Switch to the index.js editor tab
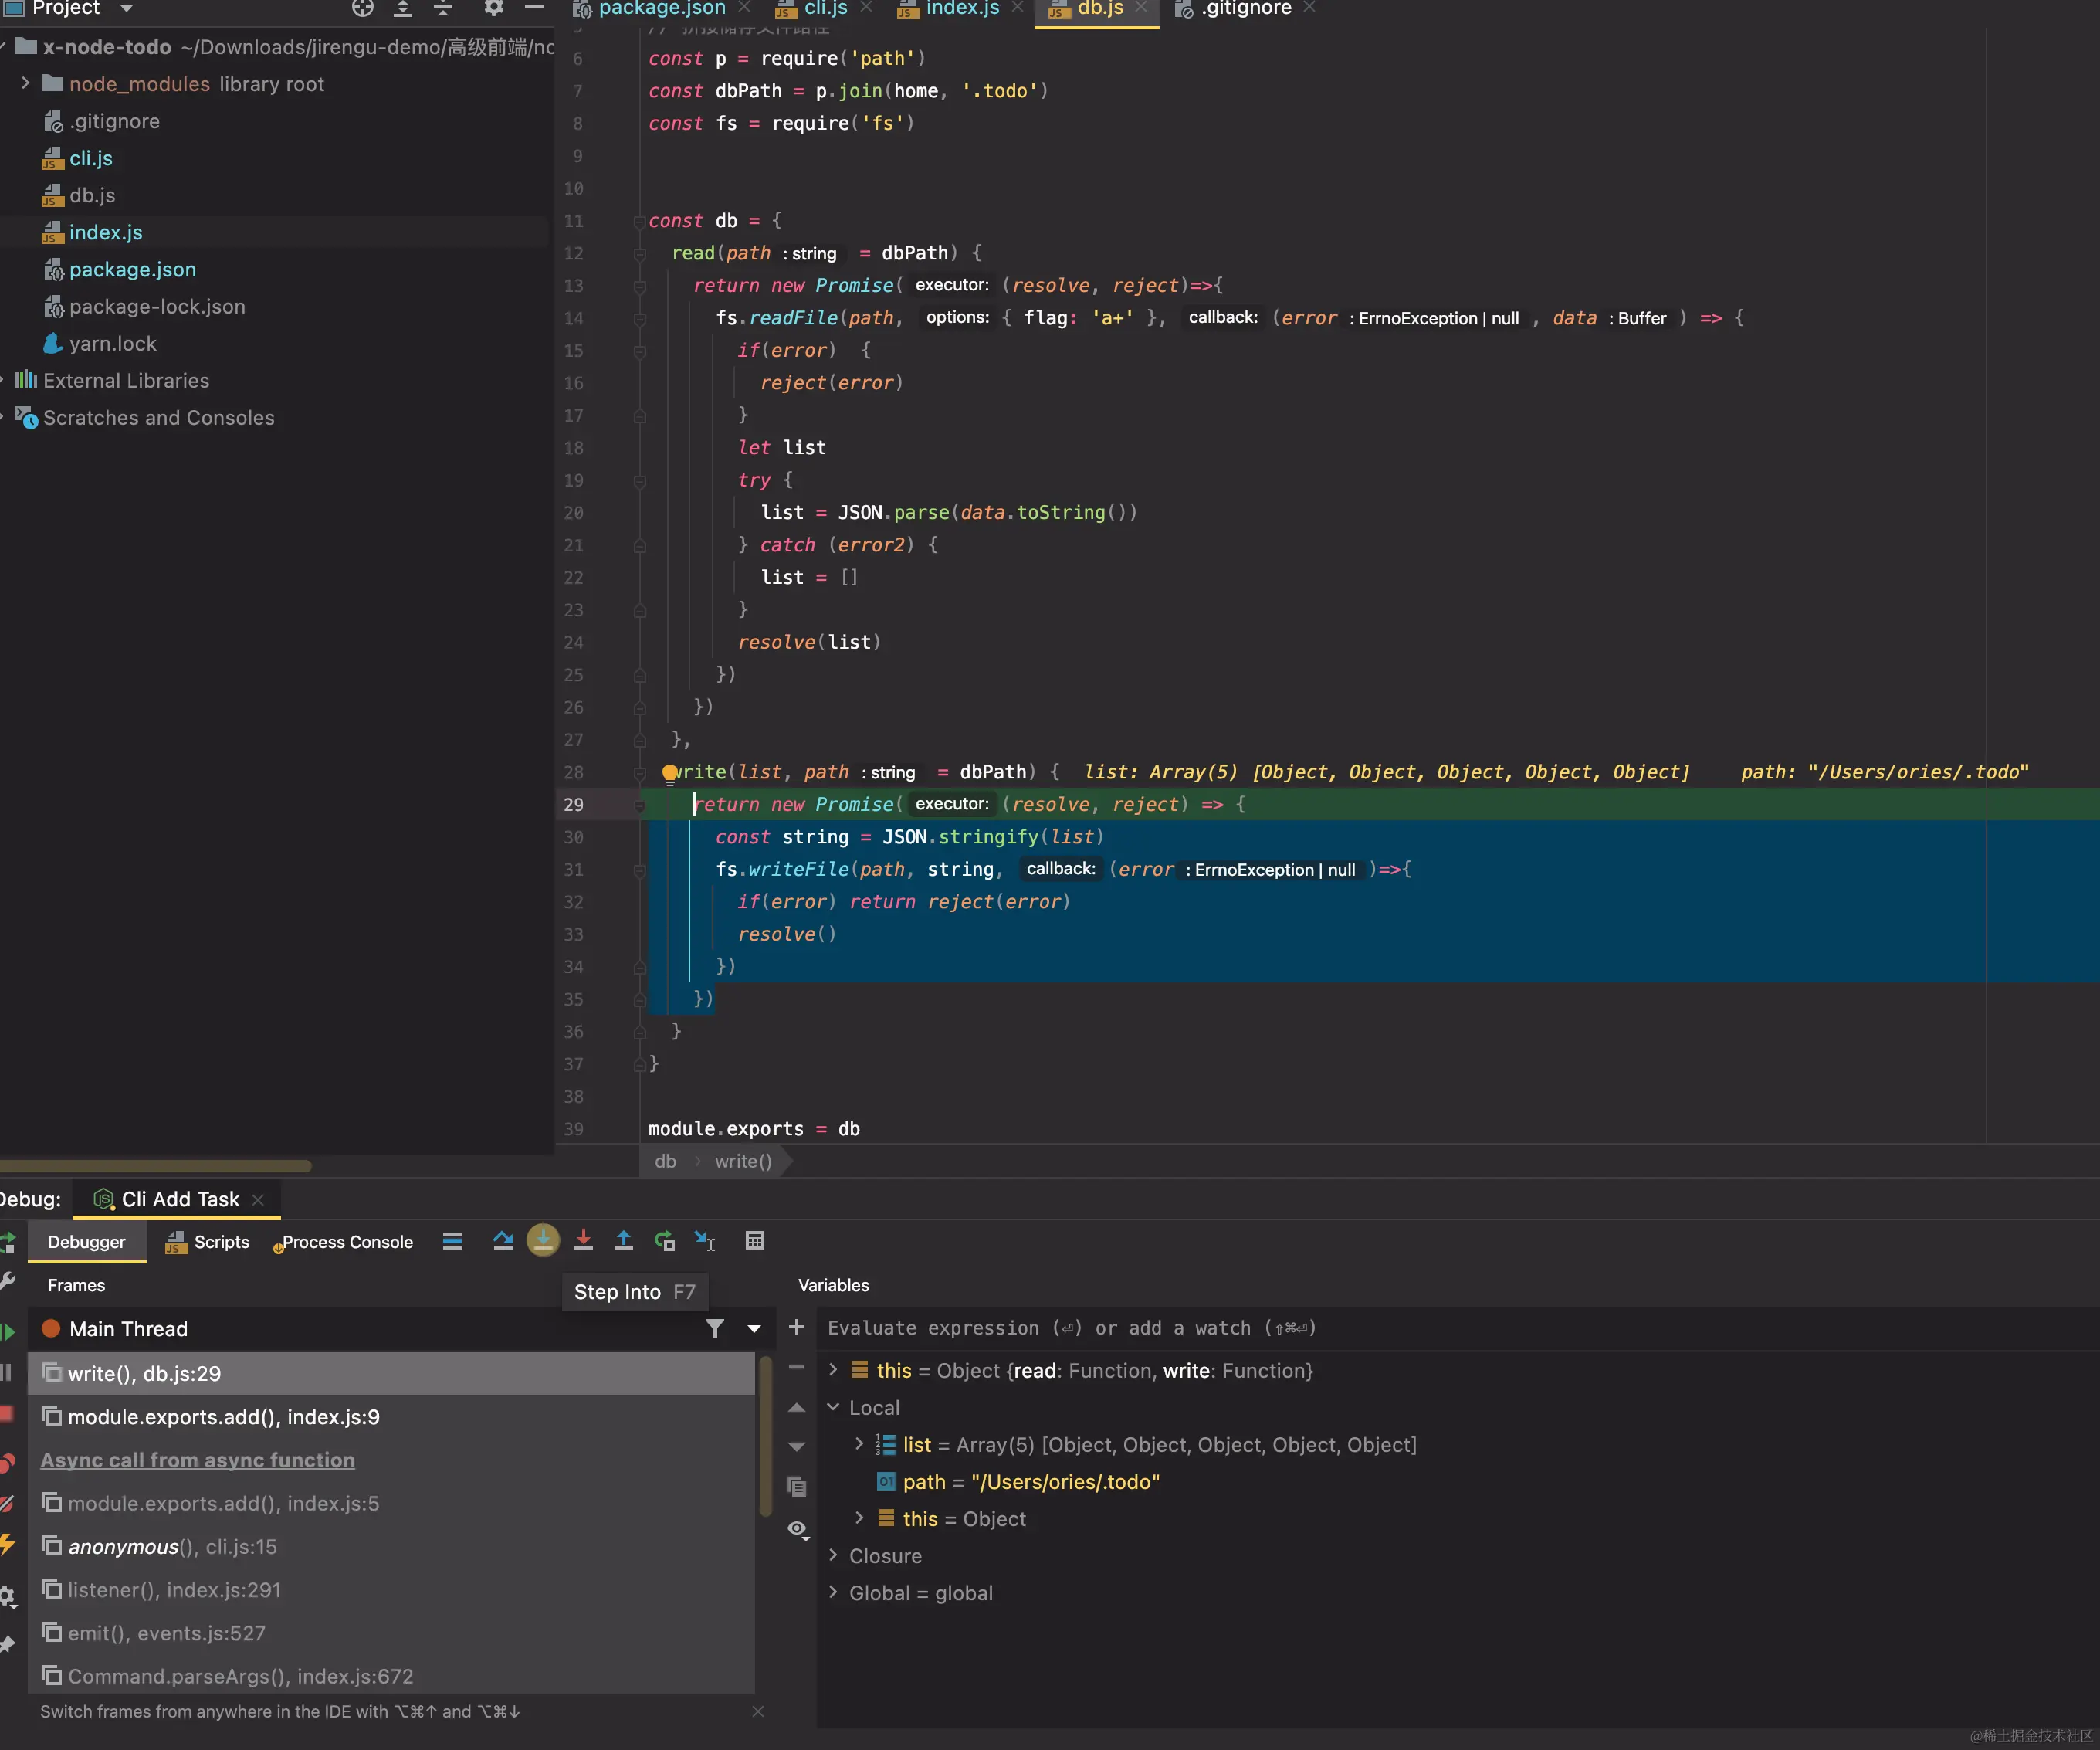Image resolution: width=2100 pixels, height=1750 pixels. (x=961, y=9)
